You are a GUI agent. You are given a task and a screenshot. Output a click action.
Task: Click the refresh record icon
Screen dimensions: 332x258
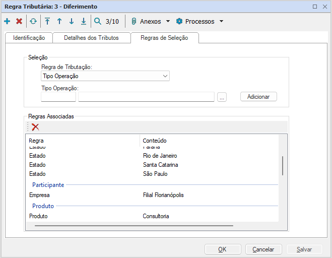33,22
